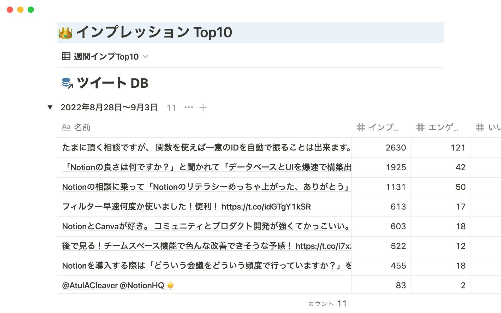Click the number icon of エンゲ column header
The image size is (501, 313).
pyautogui.click(x=420, y=127)
